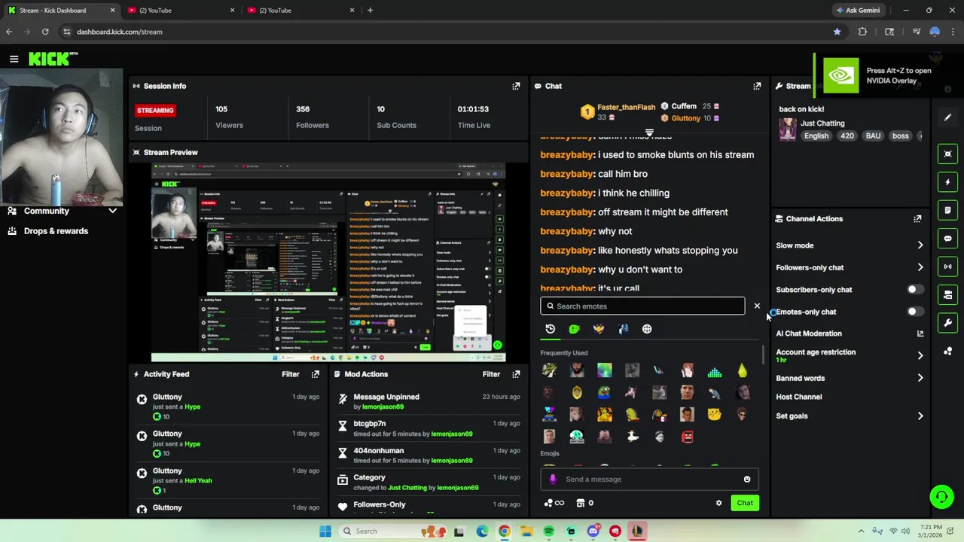Click the Stream Preview thumbnail

[328, 262]
